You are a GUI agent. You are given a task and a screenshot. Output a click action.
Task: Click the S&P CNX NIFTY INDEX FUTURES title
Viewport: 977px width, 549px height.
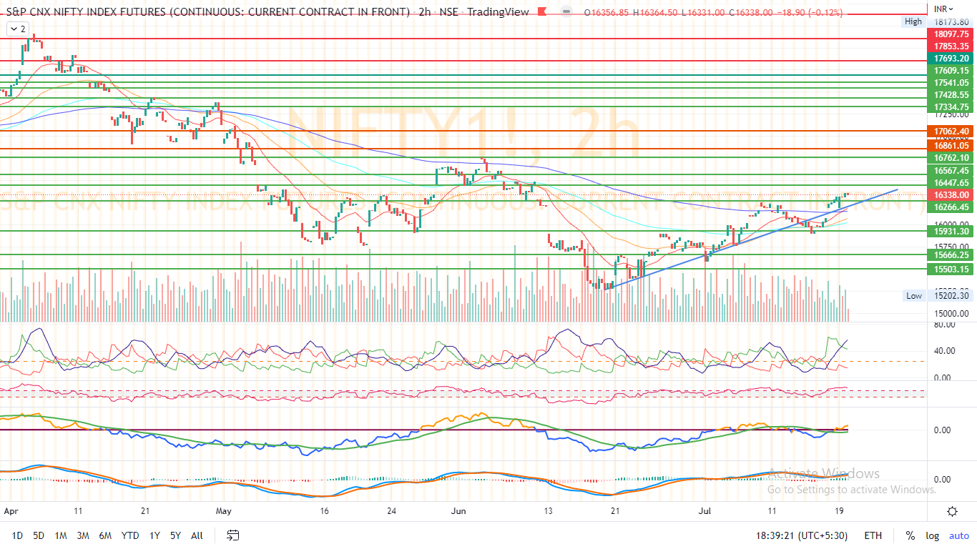(207, 12)
